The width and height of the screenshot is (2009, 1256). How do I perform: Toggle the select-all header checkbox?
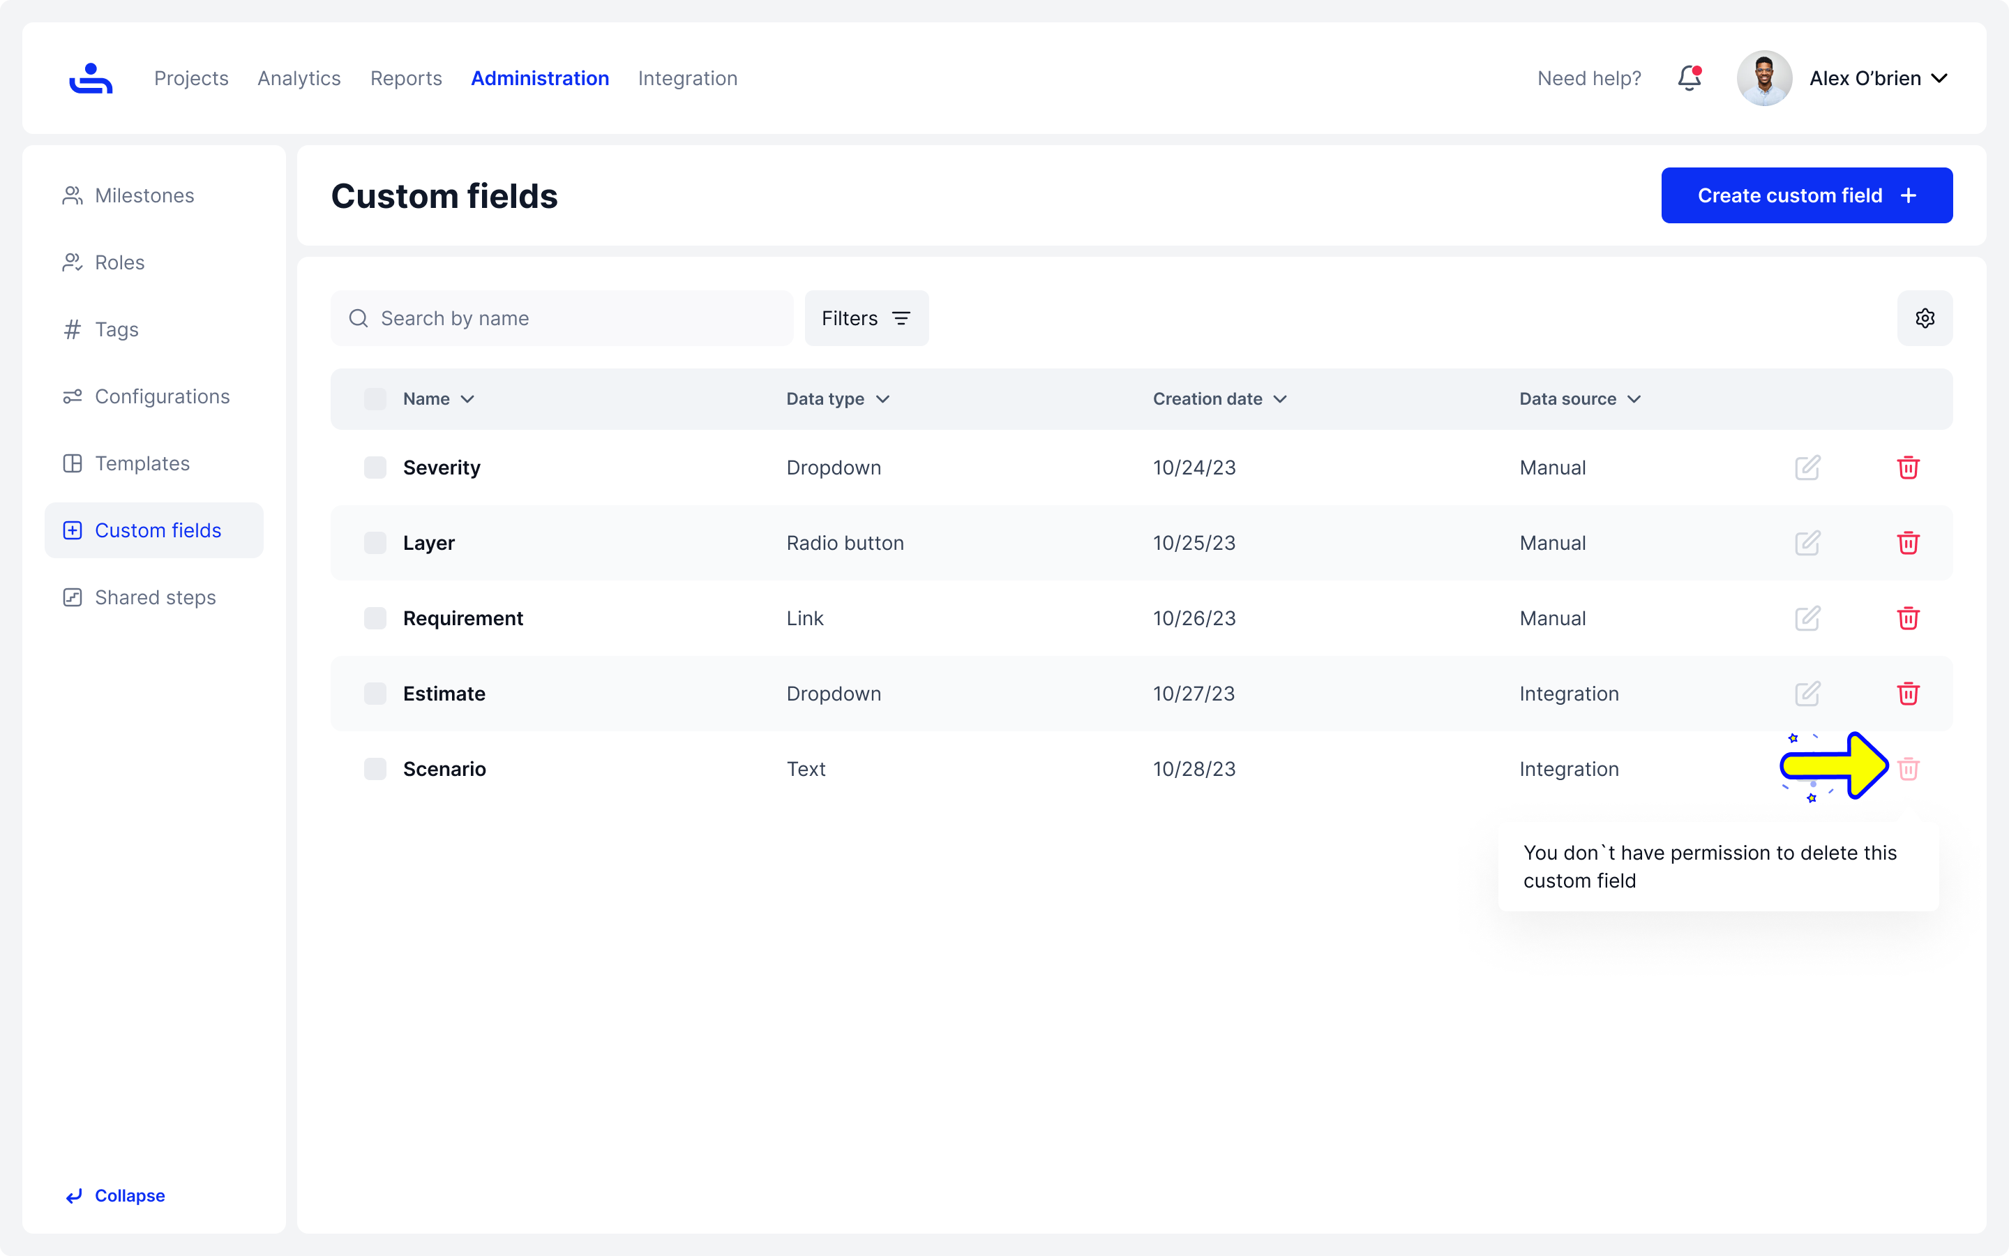(x=375, y=398)
